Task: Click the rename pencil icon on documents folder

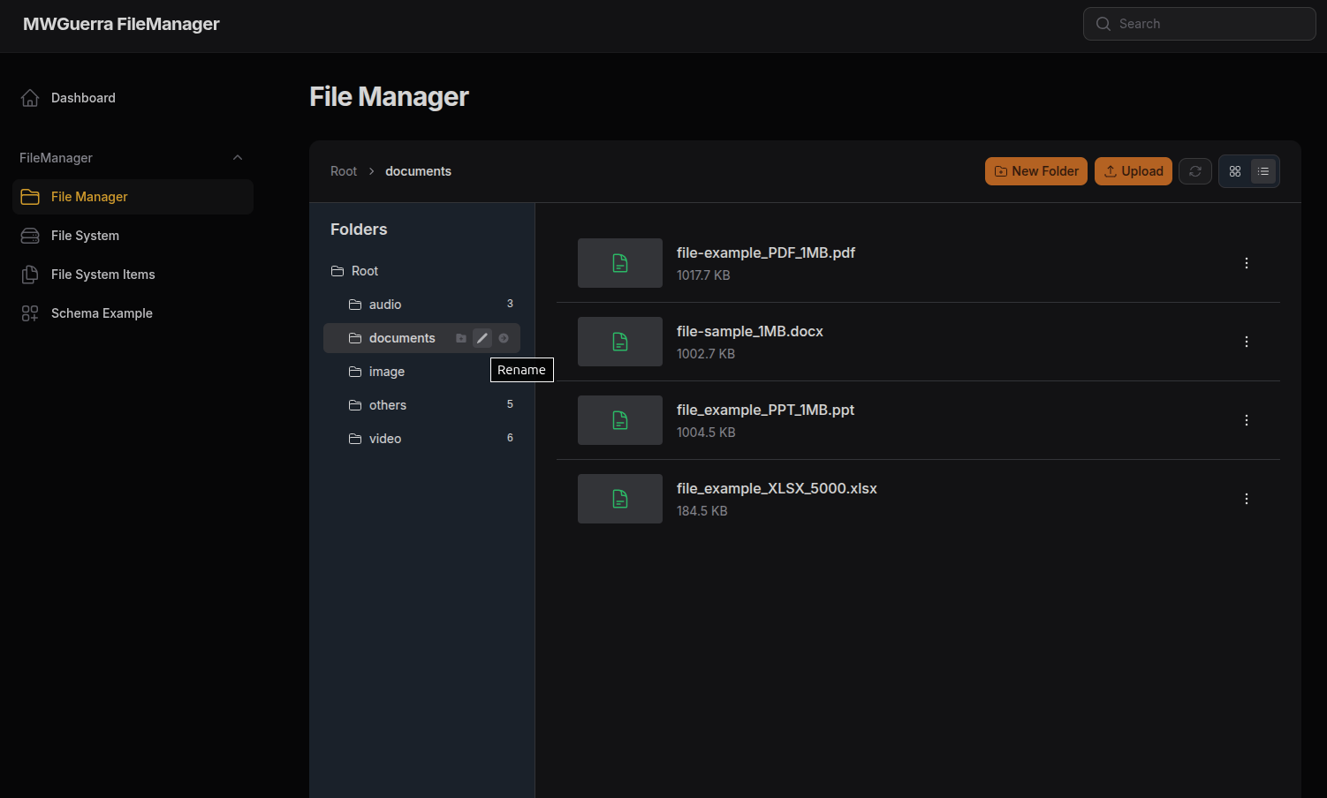Action: (482, 338)
